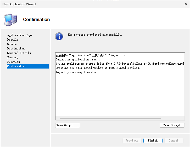The image size is (190, 147).
Task: Jump to the Summary step
Action: pos(13,57)
